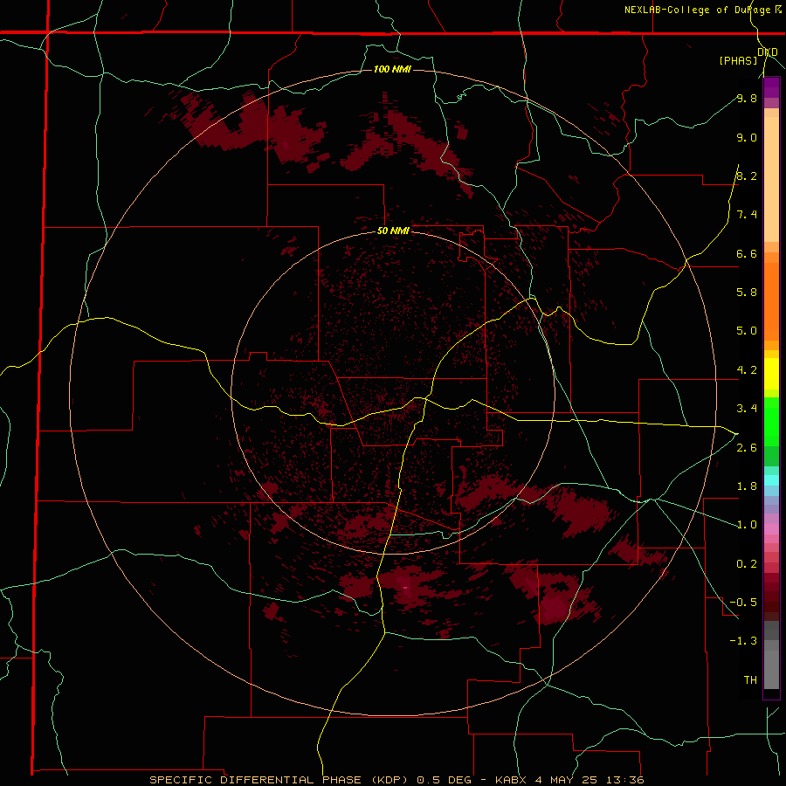Click the 100 NMI range ring label
This screenshot has height=786, width=786.
(392, 69)
